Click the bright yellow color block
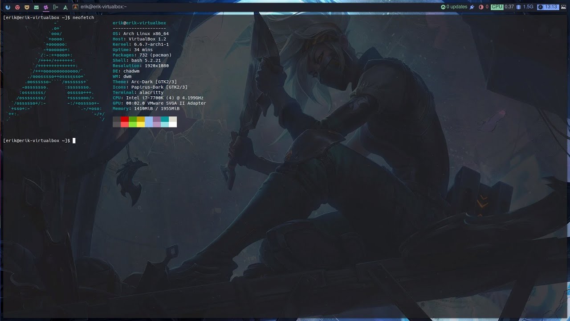 click(x=141, y=124)
